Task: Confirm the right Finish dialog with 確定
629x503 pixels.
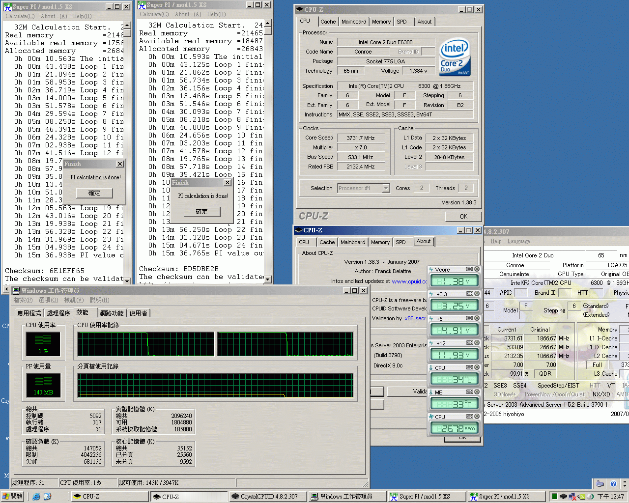Action: tap(202, 212)
